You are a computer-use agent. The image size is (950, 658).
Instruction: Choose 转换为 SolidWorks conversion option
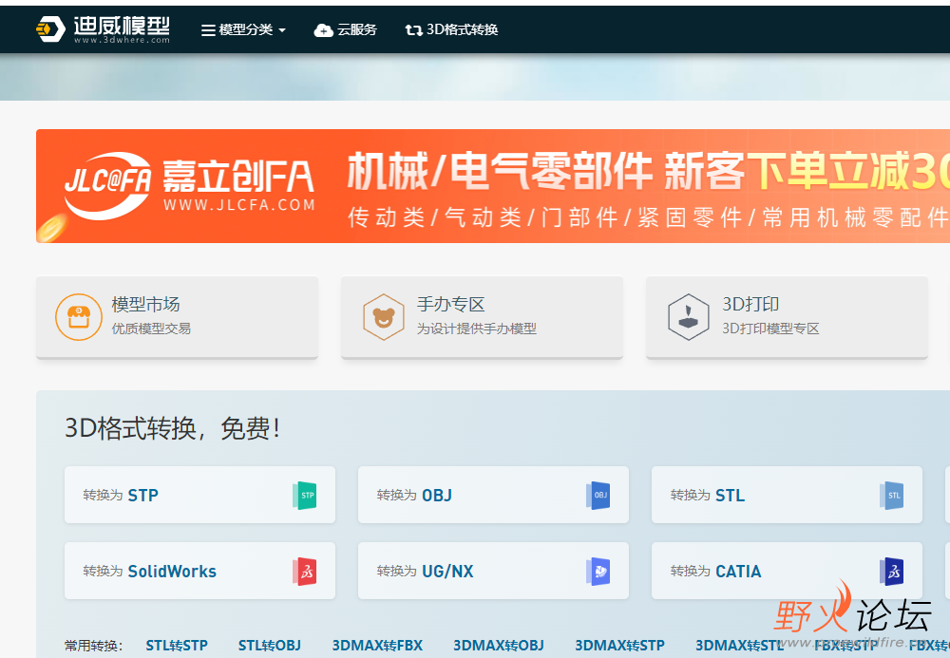tap(199, 571)
